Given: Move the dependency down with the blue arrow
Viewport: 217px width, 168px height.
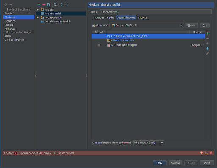Looking at the screenshot, I should [x=207, y=48].
